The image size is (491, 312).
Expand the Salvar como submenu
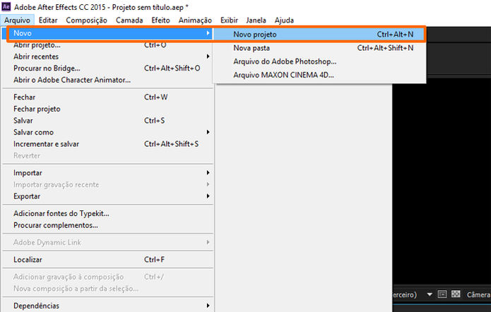[108, 133]
